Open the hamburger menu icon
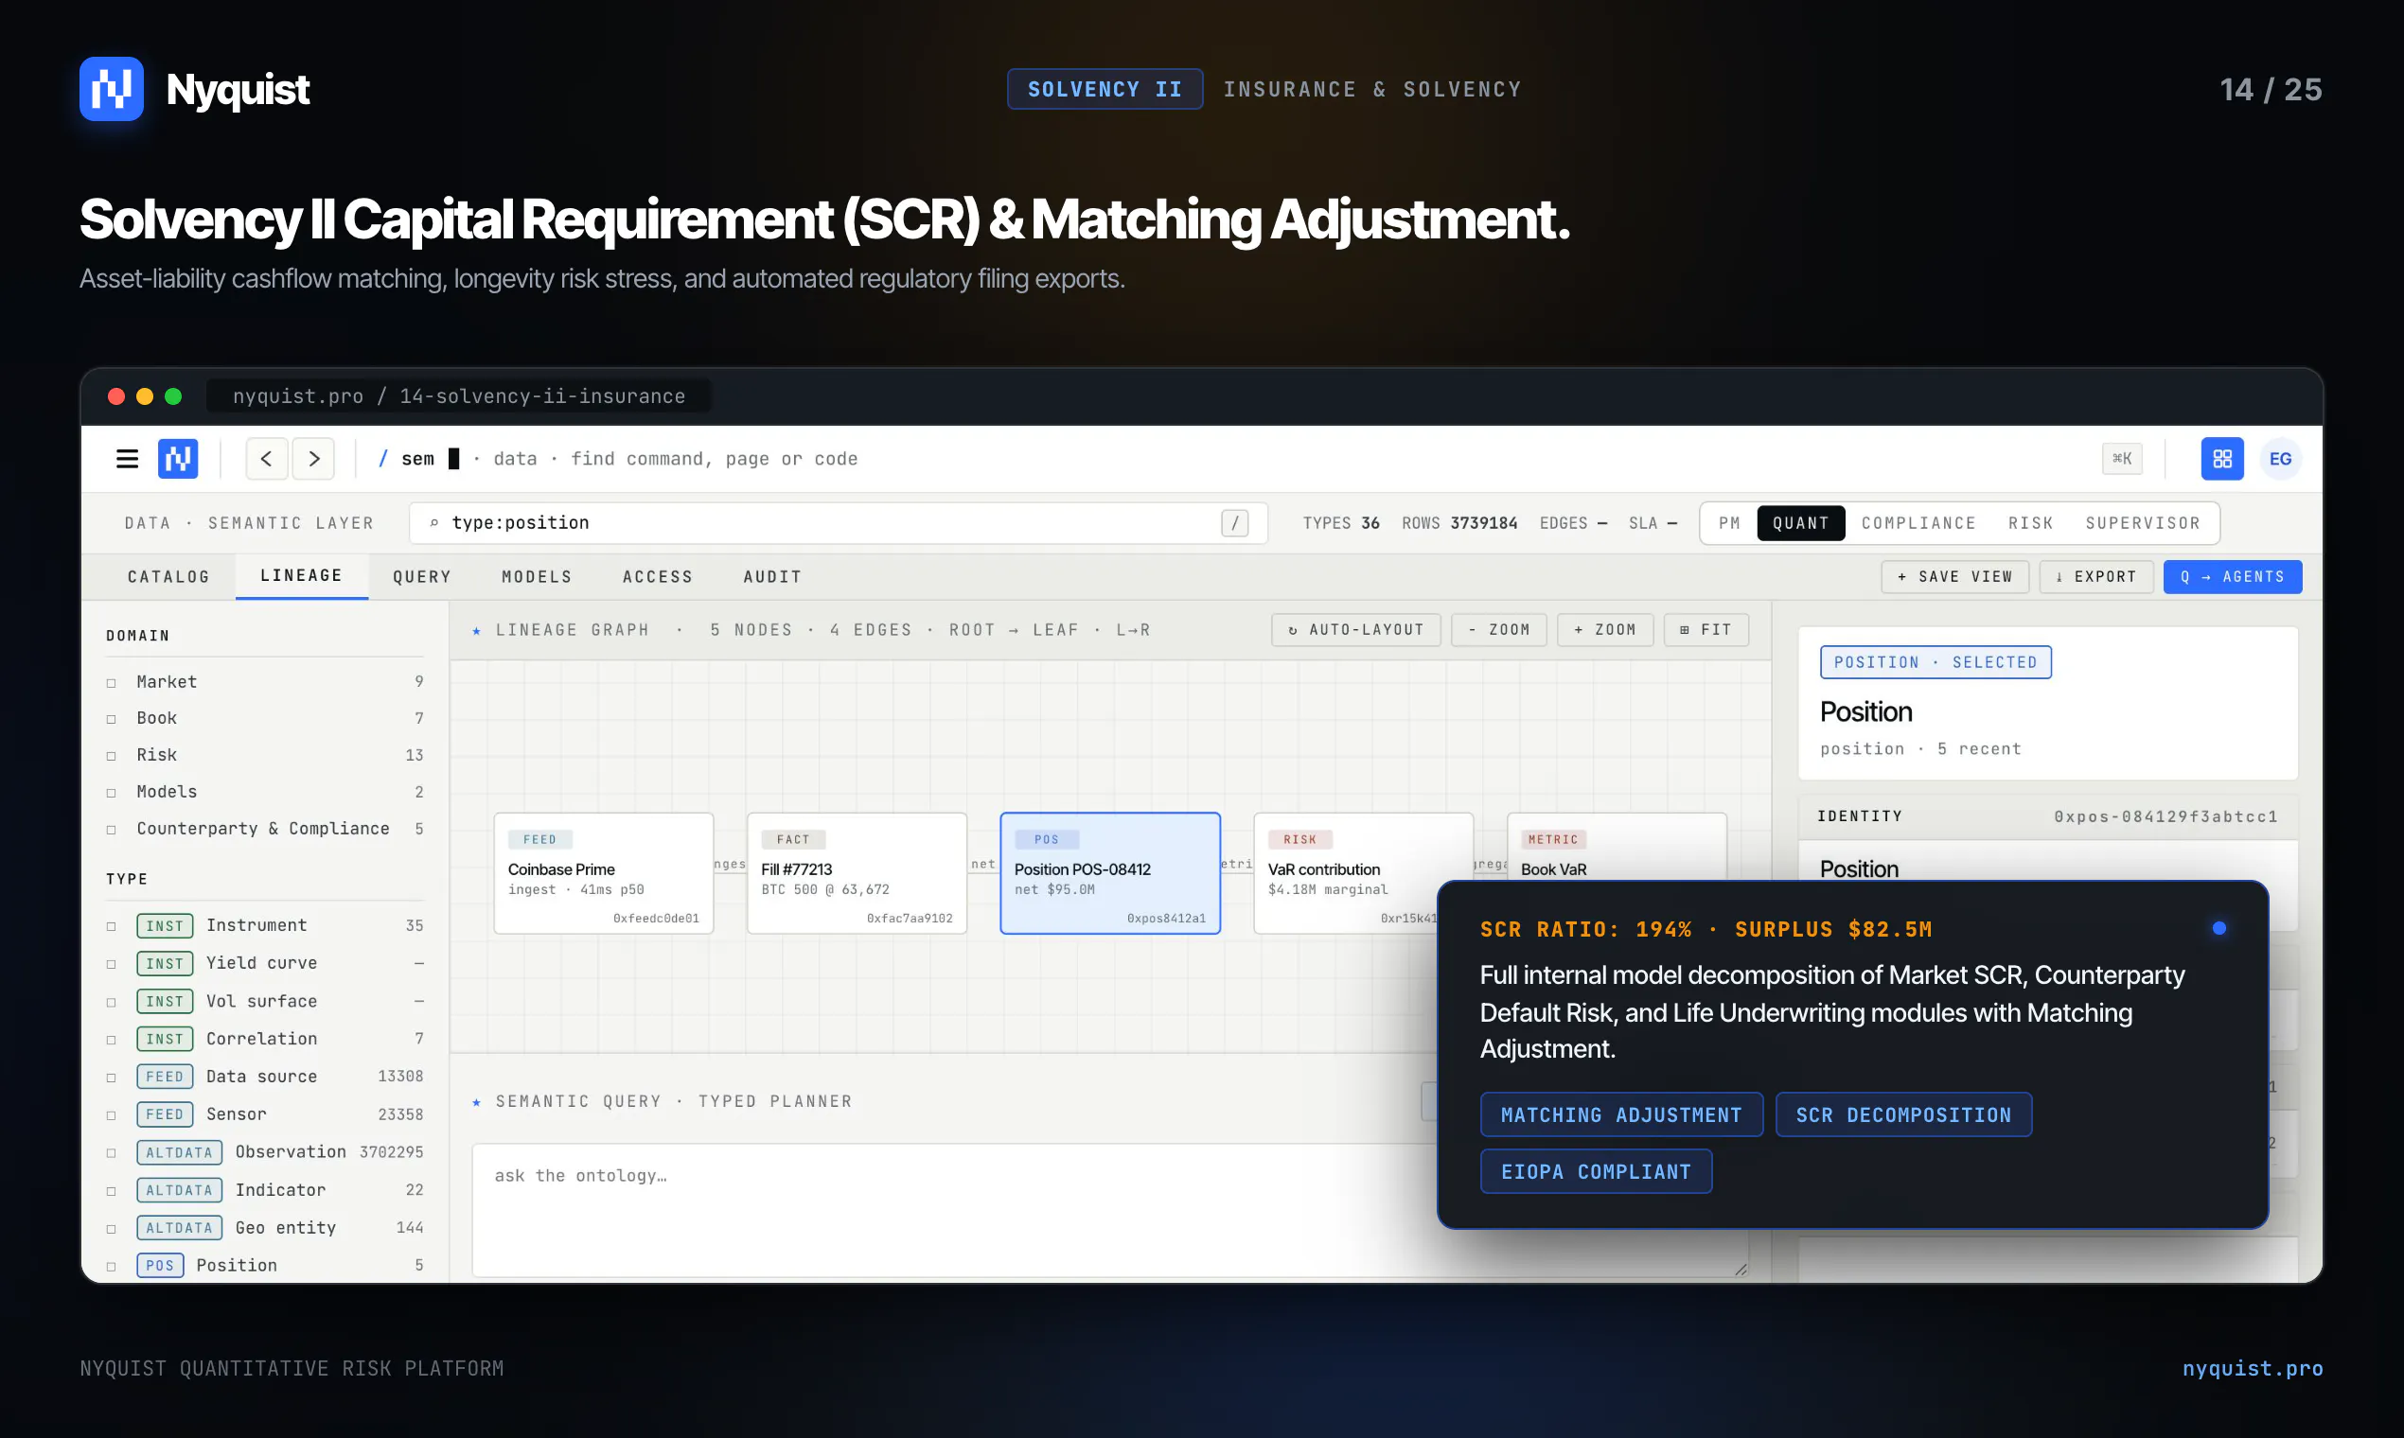Screen dimensions: 2404x1438 [127, 458]
